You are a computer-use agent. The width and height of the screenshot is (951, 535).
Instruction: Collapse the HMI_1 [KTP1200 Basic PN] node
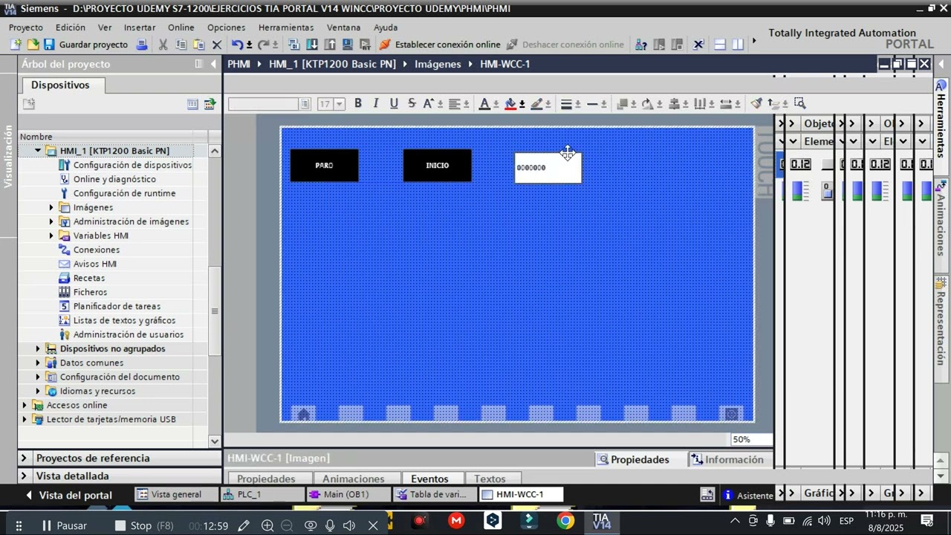[38, 151]
